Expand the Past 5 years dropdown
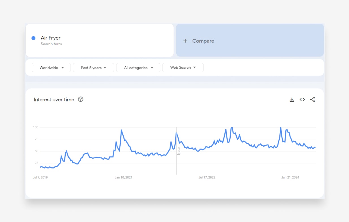Screen dimensions: 349x222 click(x=93, y=68)
